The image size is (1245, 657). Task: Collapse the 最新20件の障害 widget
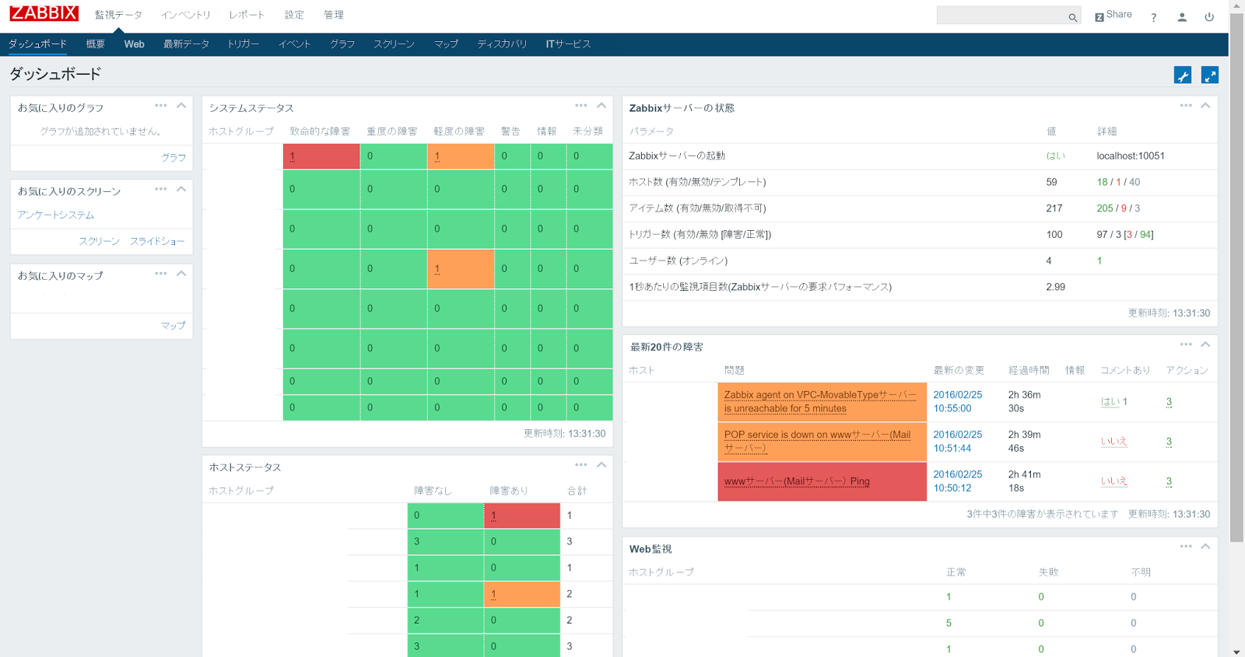click(1205, 344)
